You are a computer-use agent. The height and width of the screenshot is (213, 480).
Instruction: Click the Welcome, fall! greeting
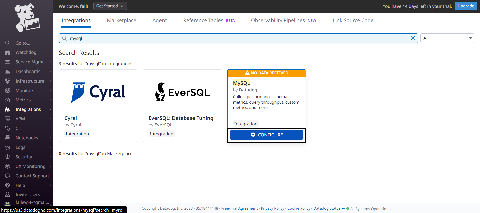coord(73,6)
